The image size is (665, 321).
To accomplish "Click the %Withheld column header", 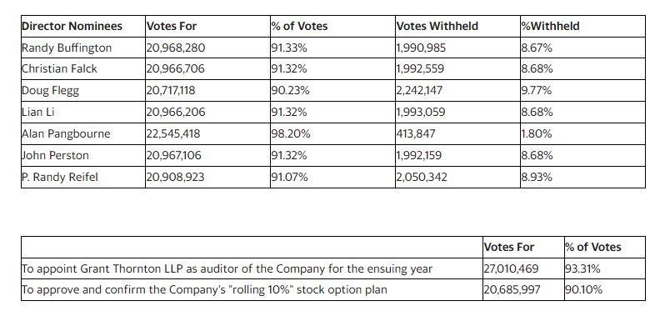I will tap(550, 26).
